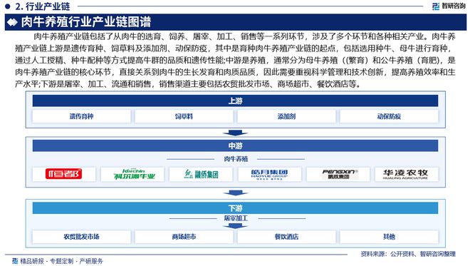
Task: Select the 餐饮酒店 box
Action: 286,237
